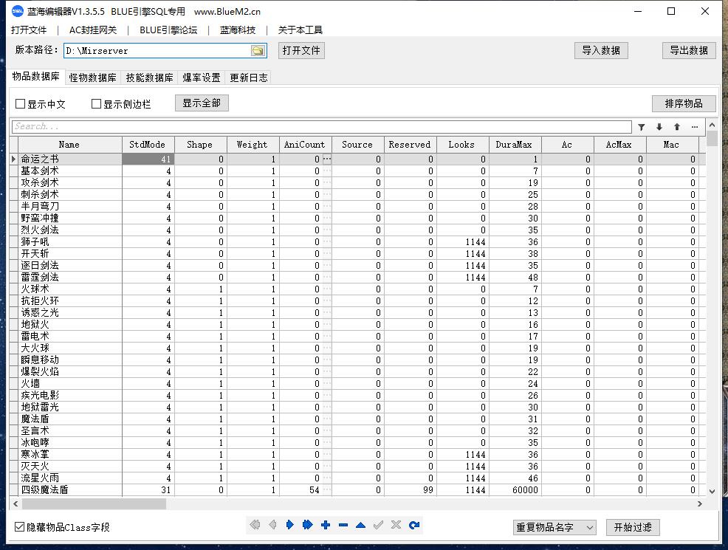The width and height of the screenshot is (728, 550).
Task: Click the BlueM2 app logo icon
Action: point(18,11)
